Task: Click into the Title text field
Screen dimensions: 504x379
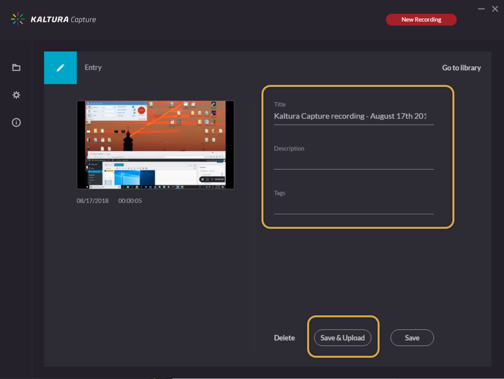Action: [x=353, y=116]
